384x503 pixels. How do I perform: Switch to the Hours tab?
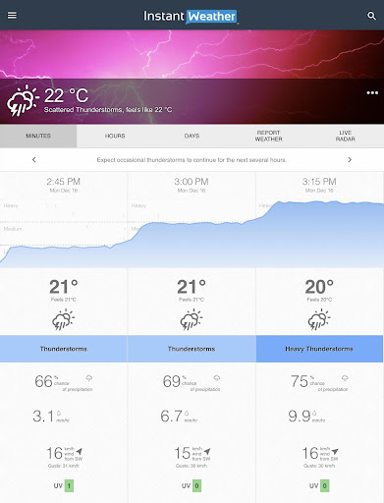tap(115, 136)
